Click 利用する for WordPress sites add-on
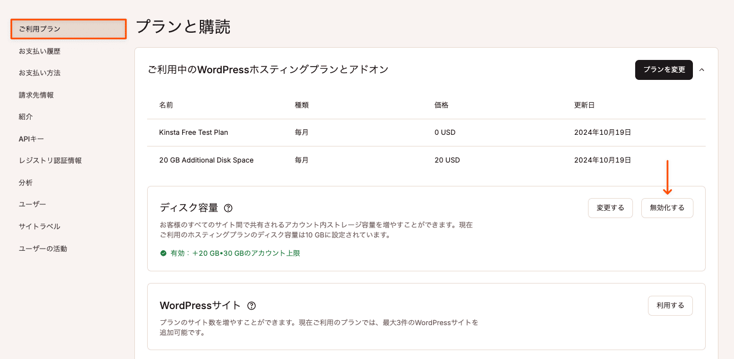 pos(670,306)
